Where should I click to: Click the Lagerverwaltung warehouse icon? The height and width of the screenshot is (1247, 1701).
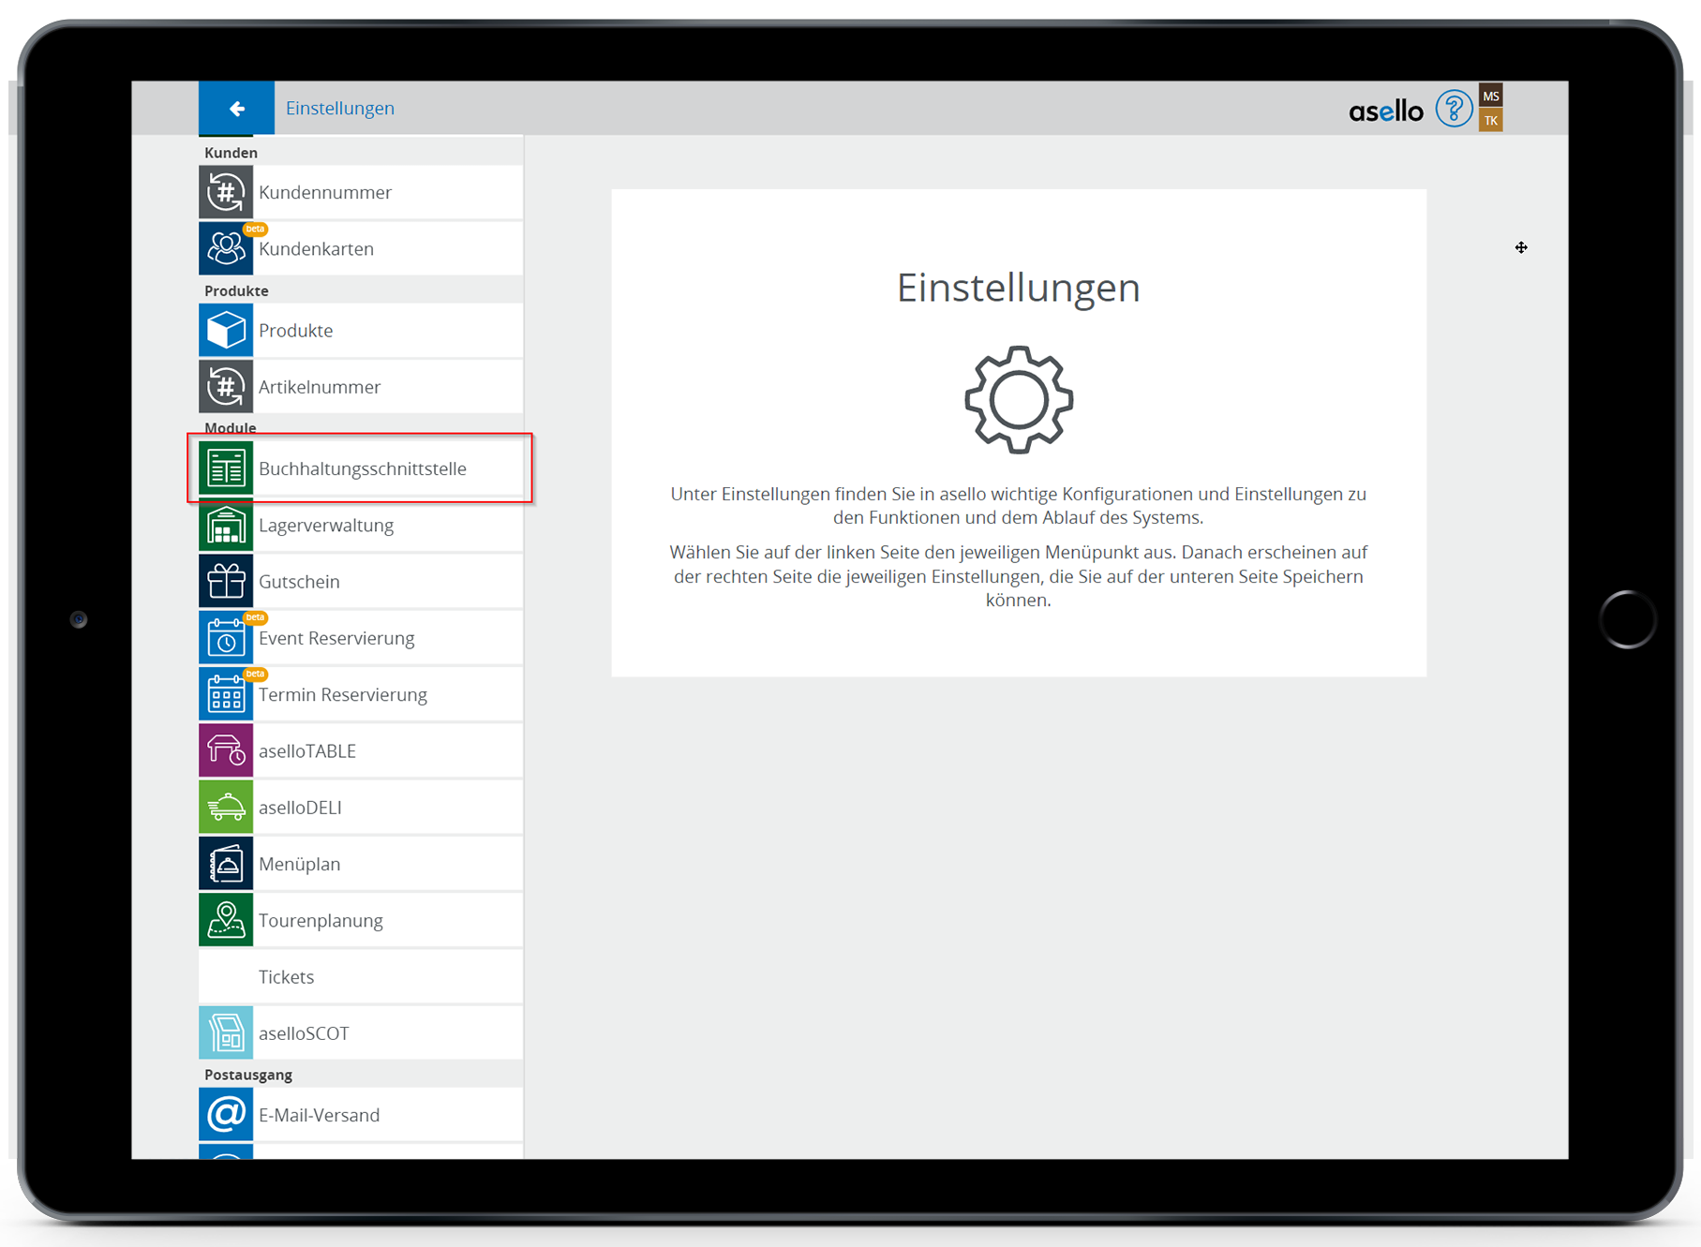pyautogui.click(x=226, y=526)
